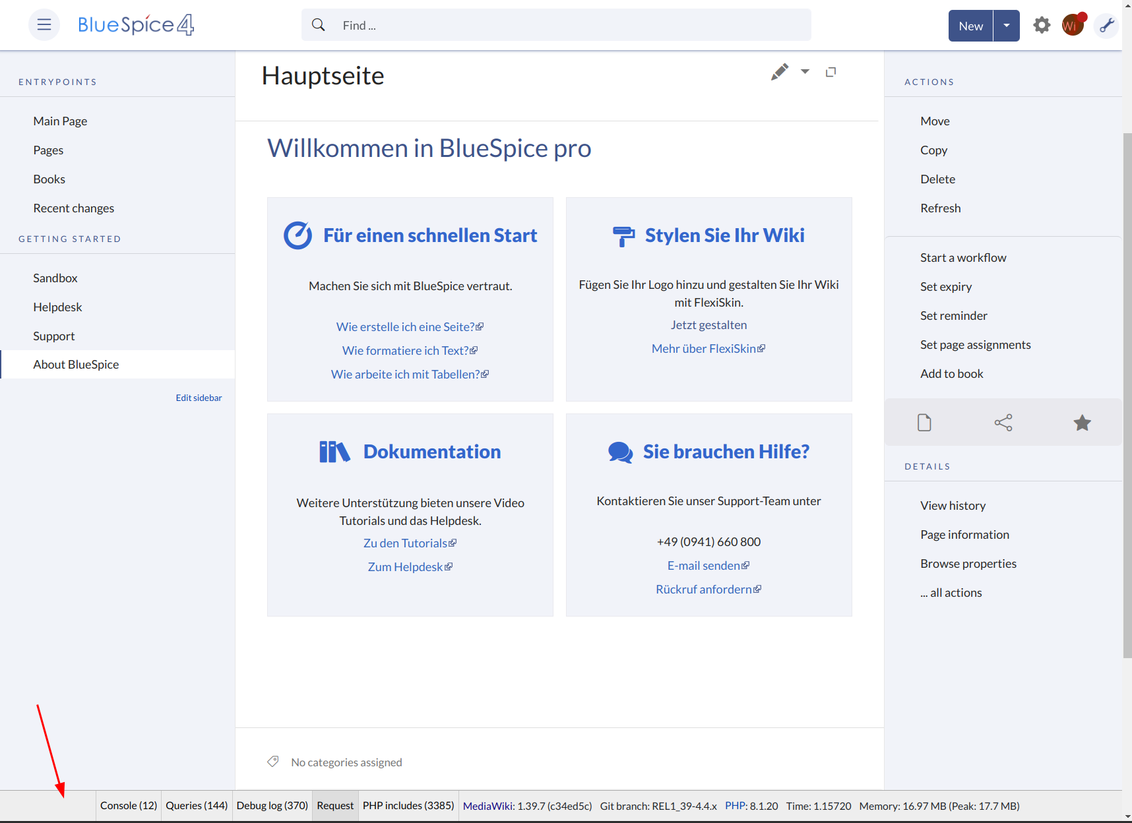This screenshot has width=1132, height=823.
Task: Open Books entry in sidebar
Action: [49, 179]
